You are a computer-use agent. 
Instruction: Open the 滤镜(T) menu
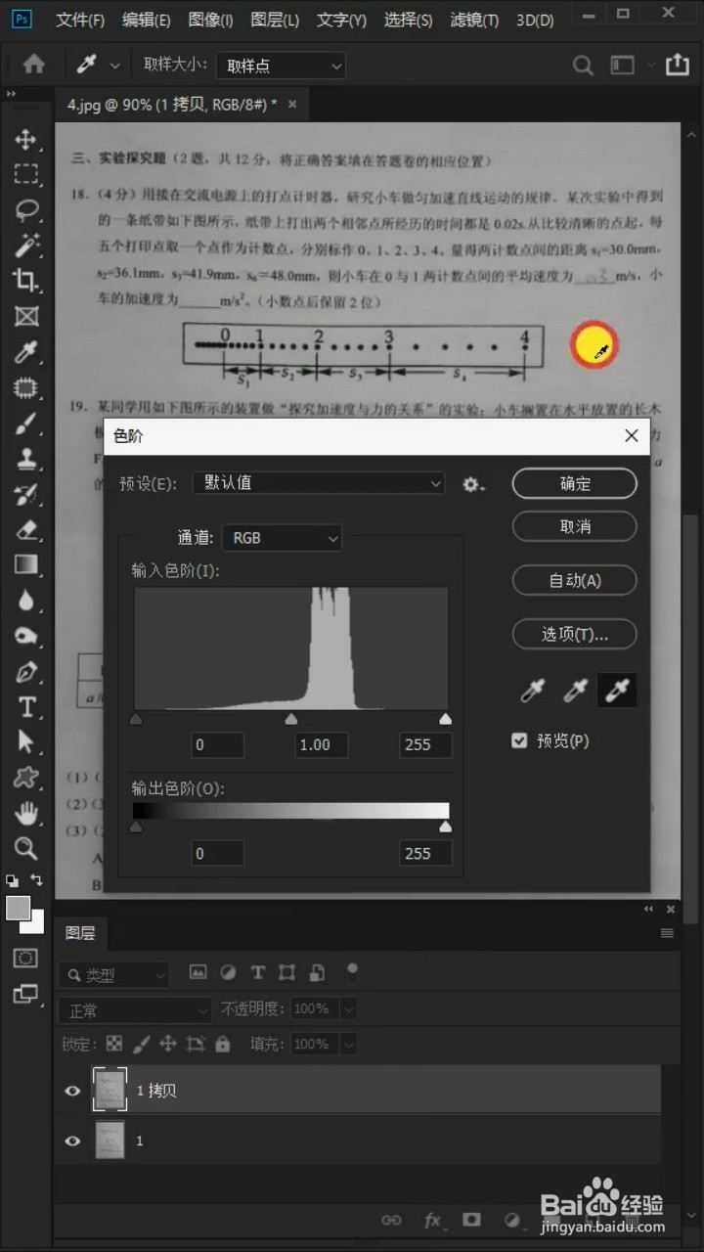pyautogui.click(x=474, y=20)
